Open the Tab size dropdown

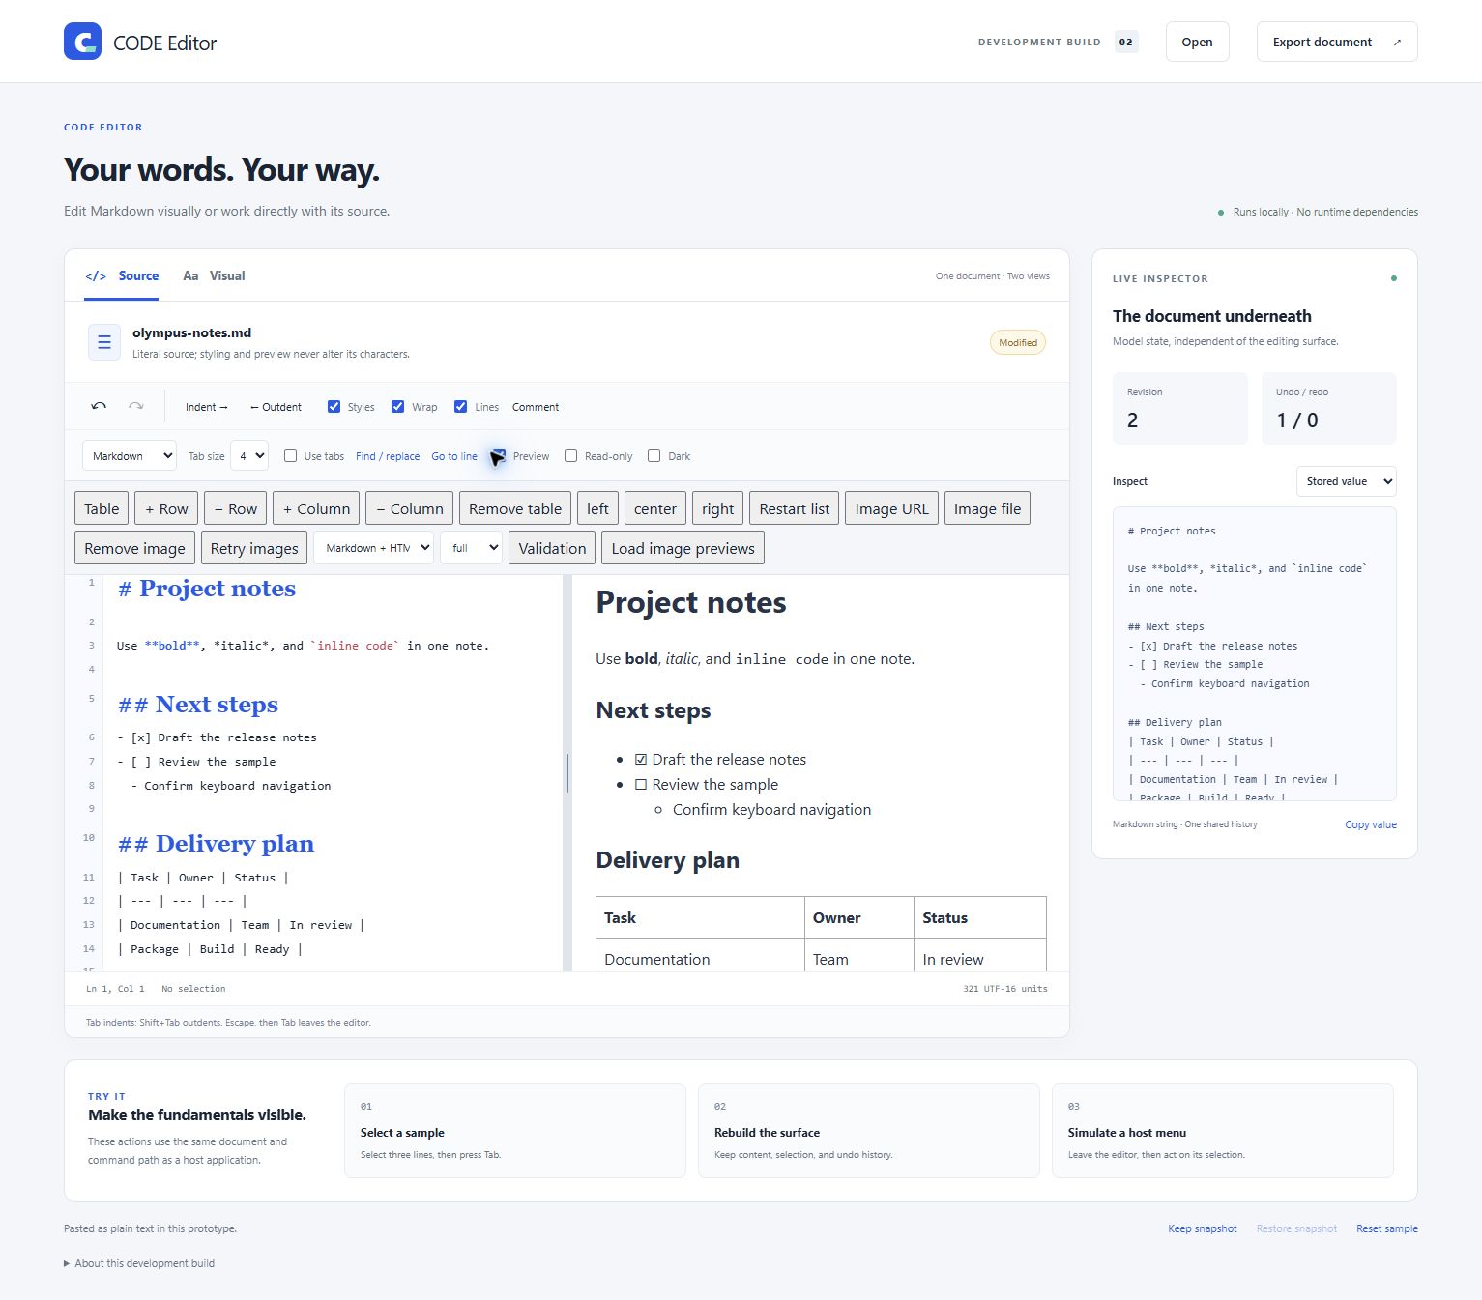click(249, 456)
